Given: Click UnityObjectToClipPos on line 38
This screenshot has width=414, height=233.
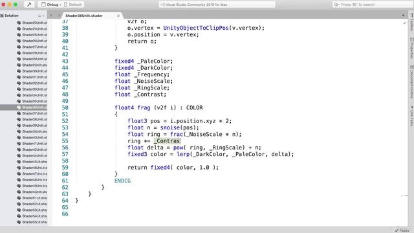Looking at the screenshot, I should pyautogui.click(x=196, y=28).
